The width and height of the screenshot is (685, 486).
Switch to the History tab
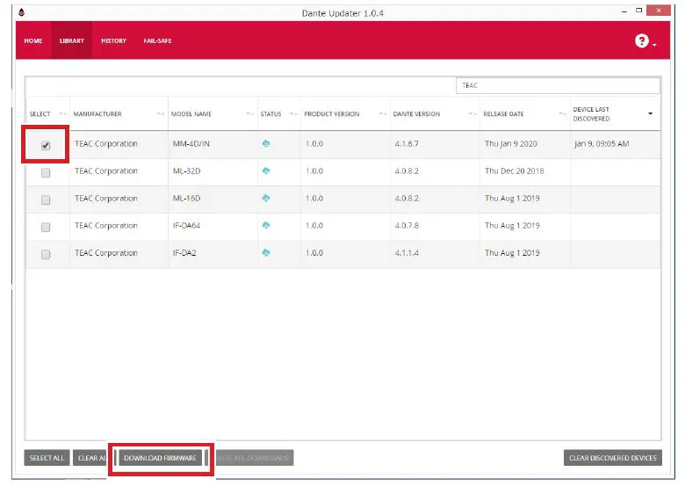pyautogui.click(x=113, y=41)
